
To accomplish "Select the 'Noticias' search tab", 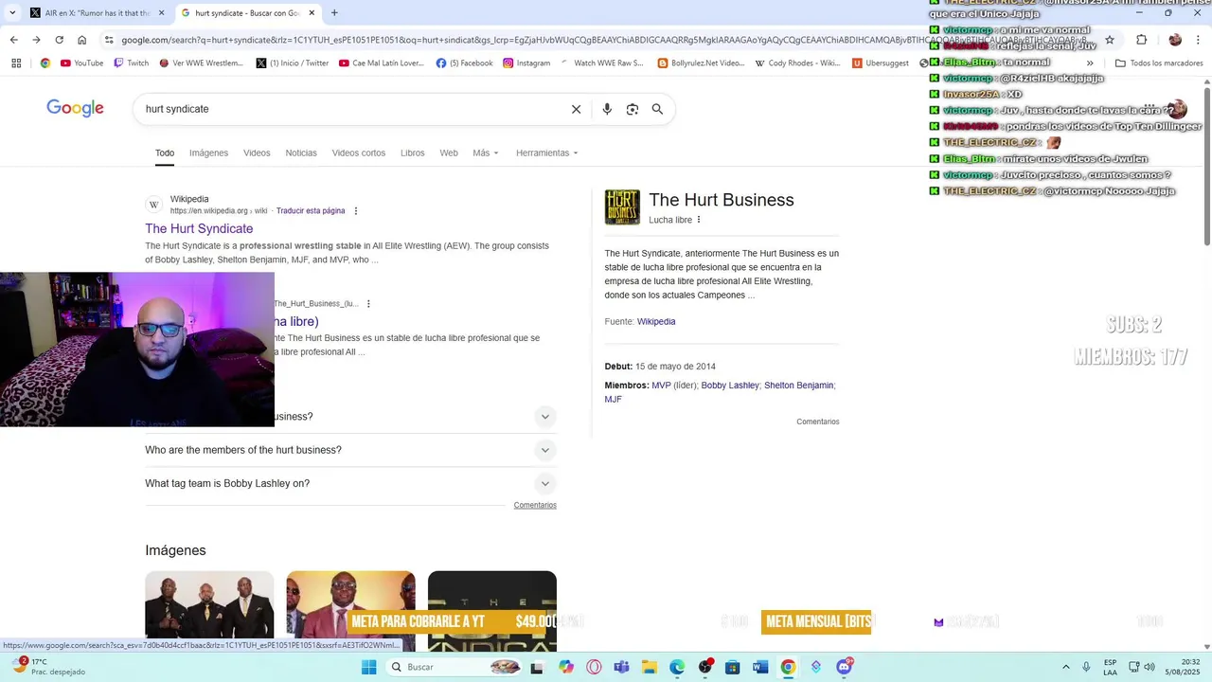I will pyautogui.click(x=301, y=153).
